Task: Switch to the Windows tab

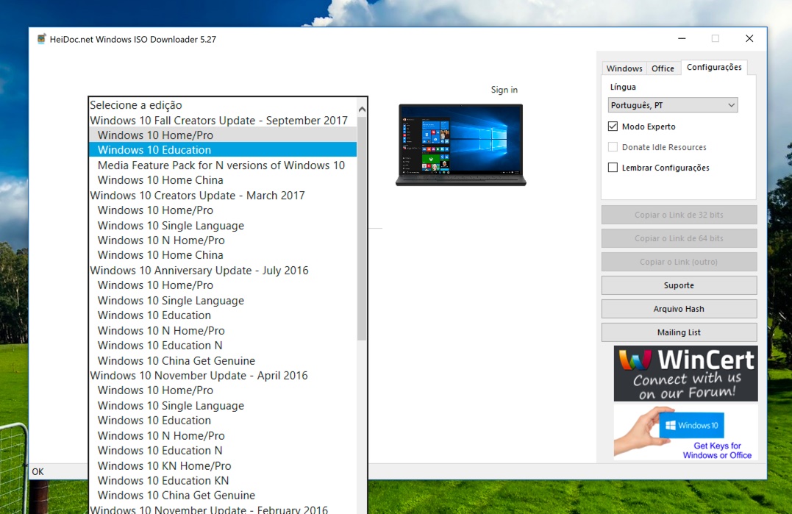Action: click(624, 68)
